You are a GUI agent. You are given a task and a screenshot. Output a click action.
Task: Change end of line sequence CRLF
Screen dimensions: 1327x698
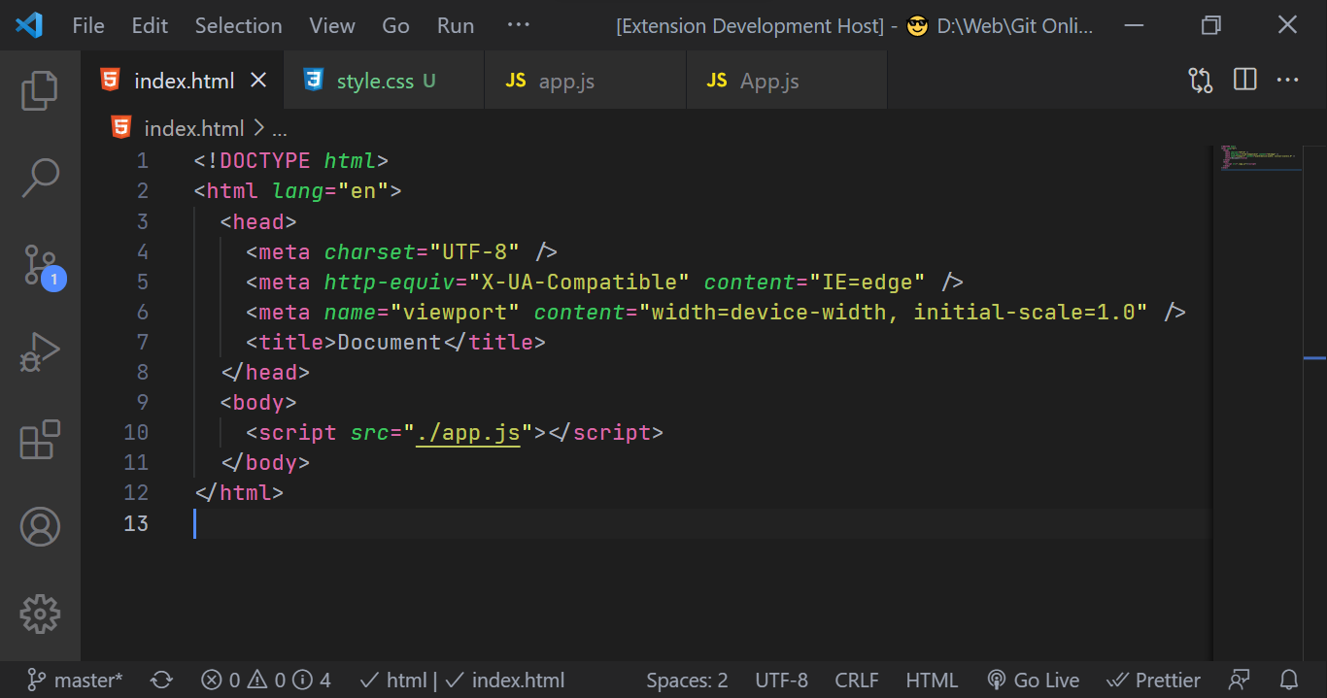[856, 681]
